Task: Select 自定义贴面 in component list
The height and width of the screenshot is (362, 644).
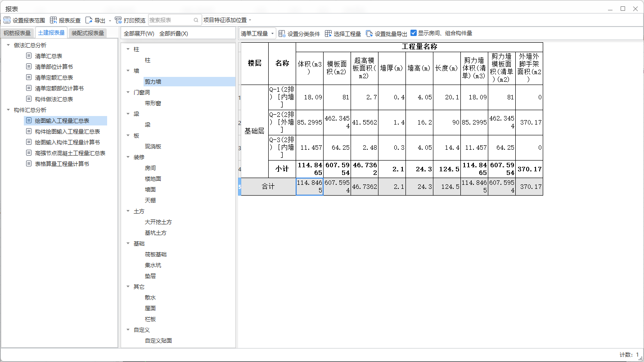Action: coord(158,341)
